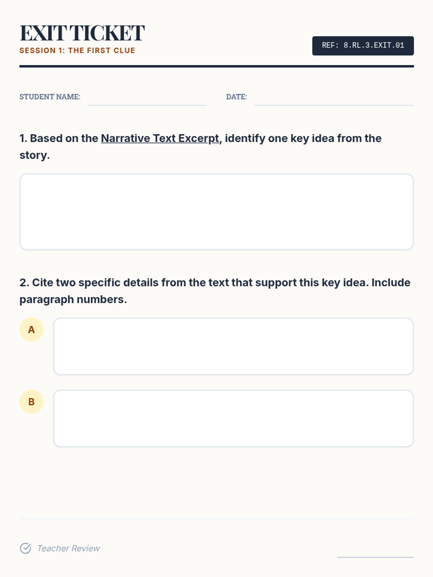Screen dimensions: 433x577
Task: Click the DATE label
Action: pyautogui.click(x=237, y=97)
